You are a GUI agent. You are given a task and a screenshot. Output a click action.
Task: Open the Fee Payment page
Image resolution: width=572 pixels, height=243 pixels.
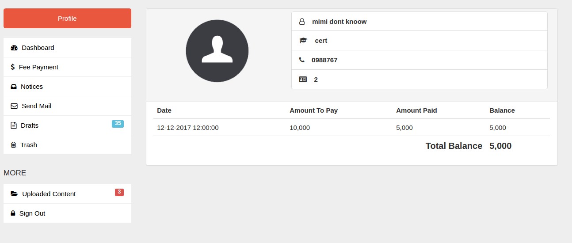(67, 67)
